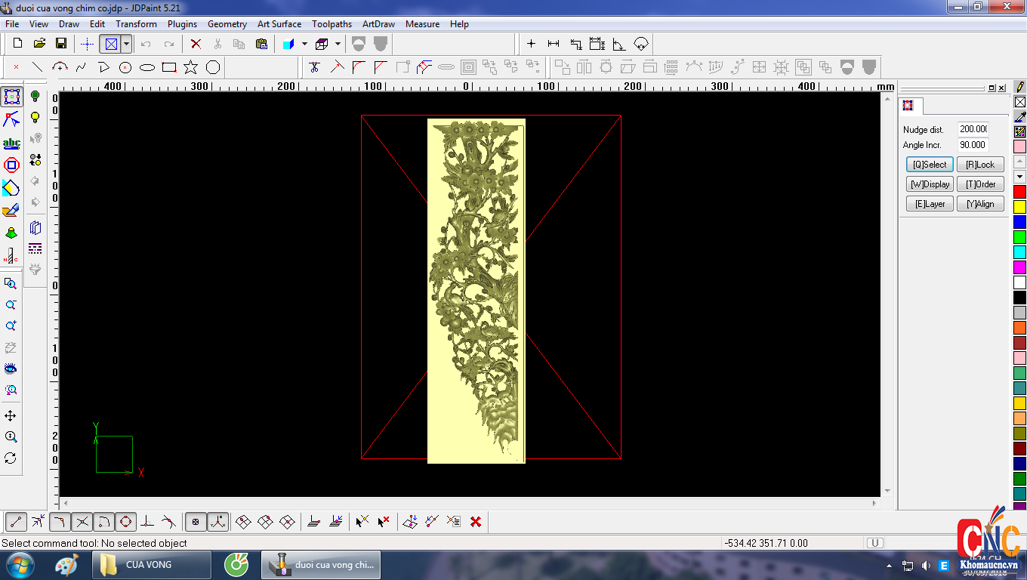Click the pan view cross-arrows tool

(x=11, y=416)
